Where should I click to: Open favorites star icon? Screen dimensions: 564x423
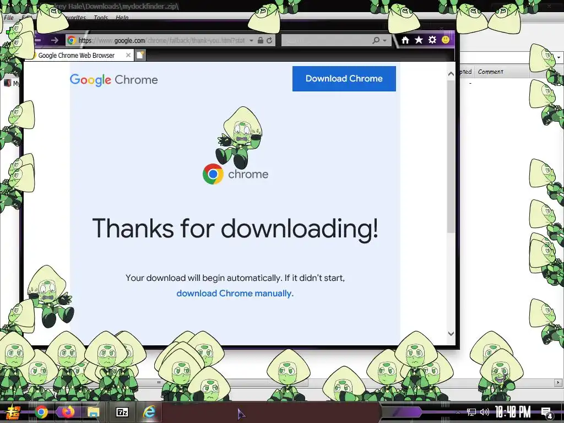click(x=419, y=40)
